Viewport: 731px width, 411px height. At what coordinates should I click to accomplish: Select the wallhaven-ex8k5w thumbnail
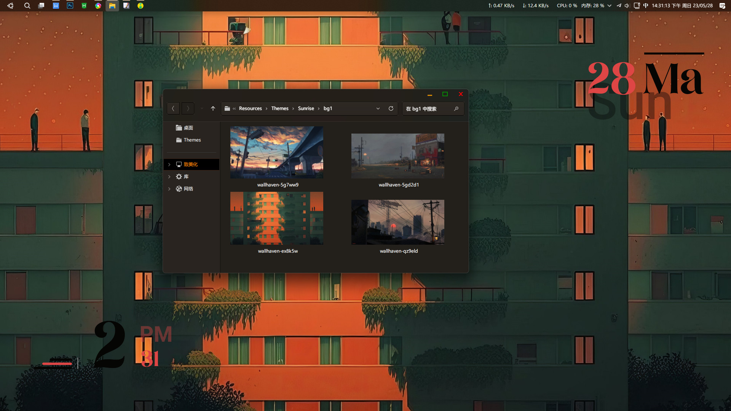277,218
